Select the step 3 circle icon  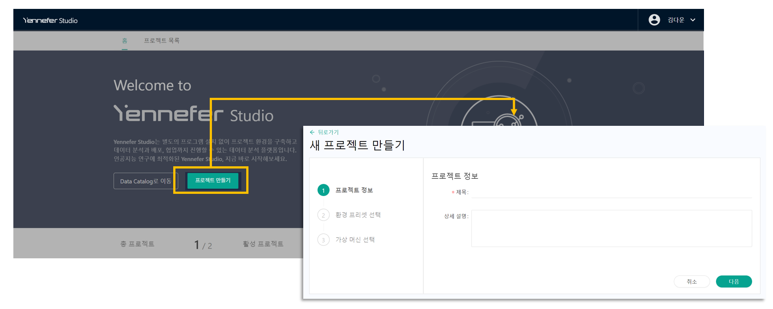click(323, 240)
